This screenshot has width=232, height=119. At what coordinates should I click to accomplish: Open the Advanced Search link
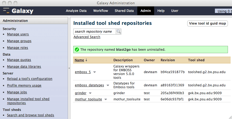pyautogui.click(x=87, y=37)
